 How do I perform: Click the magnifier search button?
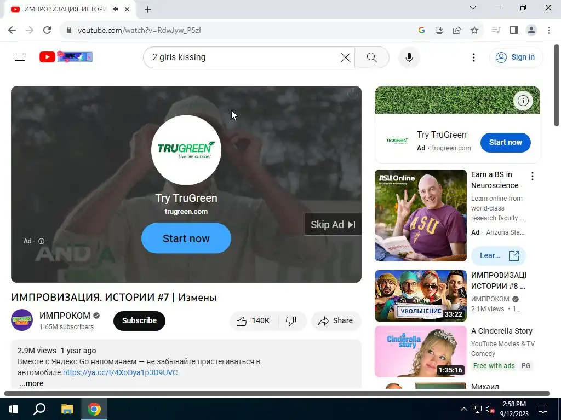[372, 57]
